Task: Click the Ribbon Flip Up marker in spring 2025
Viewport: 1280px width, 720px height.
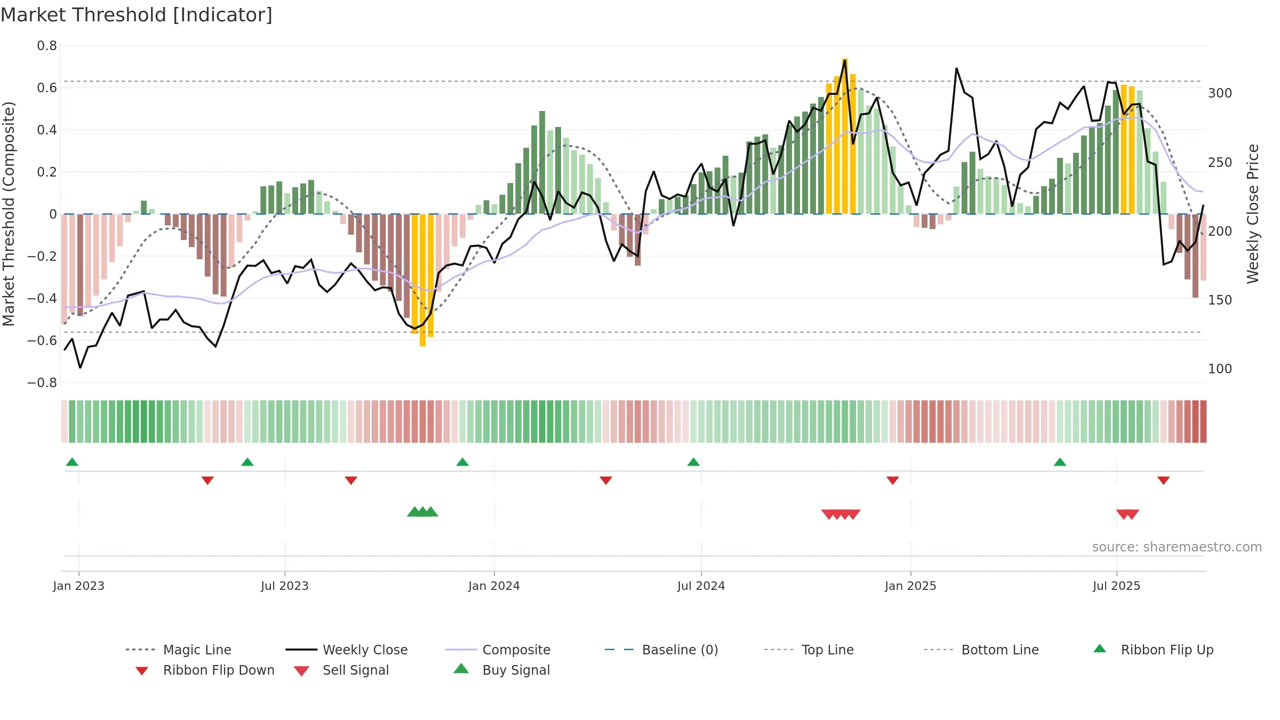Action: pos(1060,462)
